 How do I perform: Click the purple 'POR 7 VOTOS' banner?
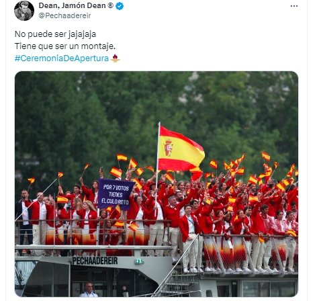(116, 194)
